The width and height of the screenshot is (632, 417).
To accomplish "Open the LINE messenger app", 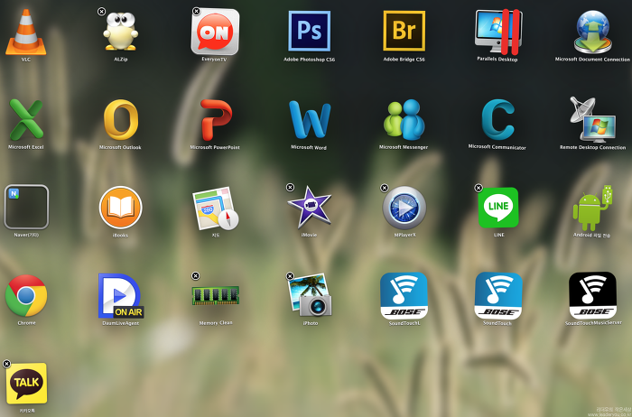I will click(x=498, y=207).
